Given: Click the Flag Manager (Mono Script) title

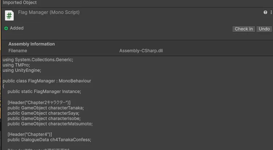Looking at the screenshot, I should (x=49, y=12).
